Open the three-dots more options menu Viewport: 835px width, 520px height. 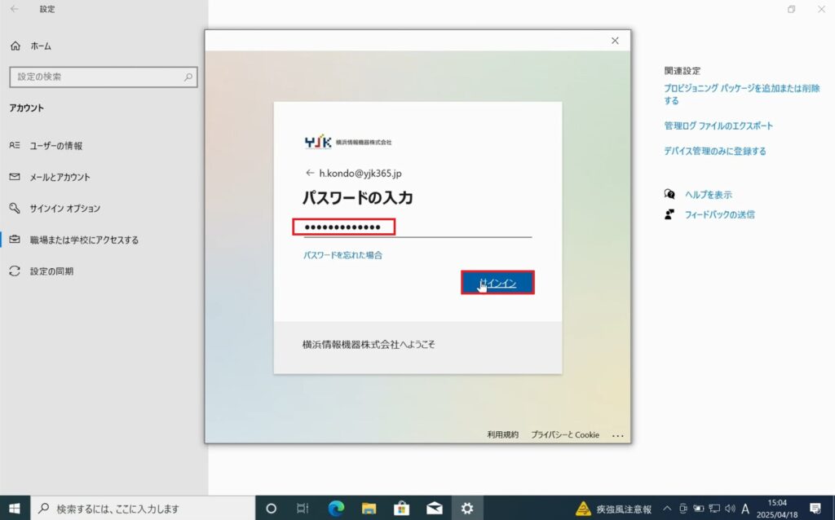pyautogui.click(x=617, y=435)
